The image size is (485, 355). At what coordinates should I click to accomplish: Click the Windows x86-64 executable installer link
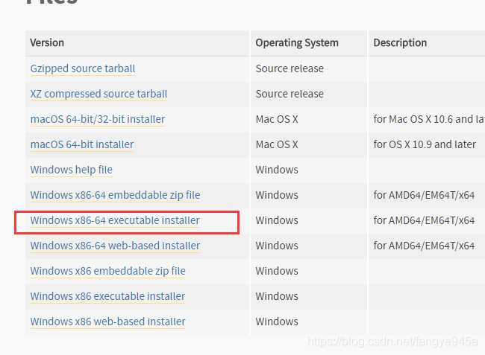115,220
